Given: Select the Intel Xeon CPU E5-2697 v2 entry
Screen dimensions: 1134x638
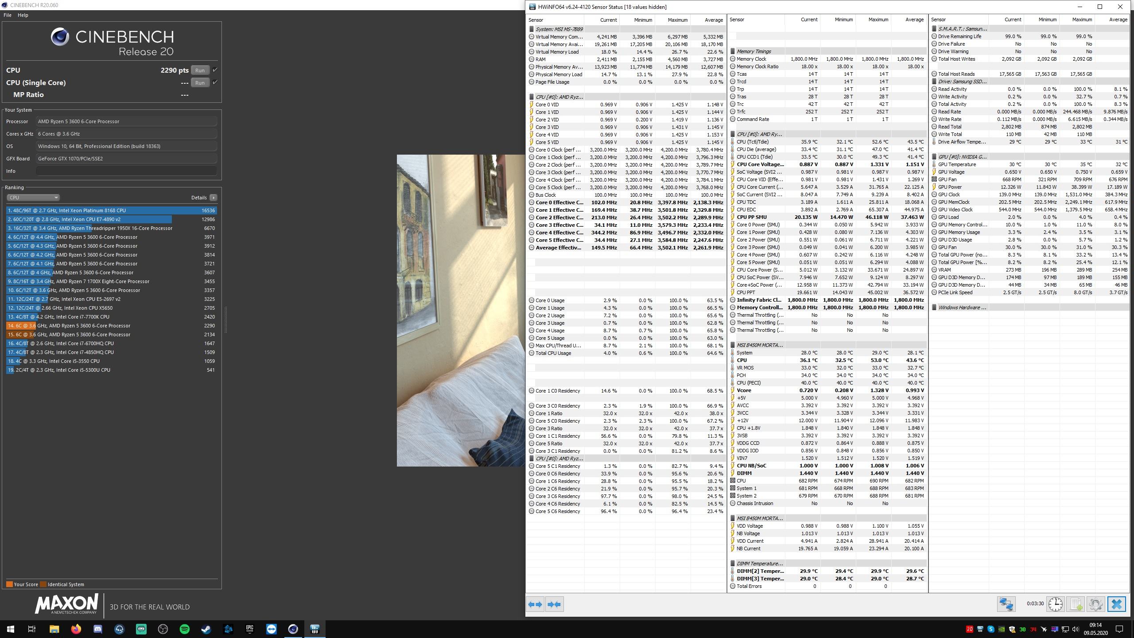Looking at the screenshot, I should 112,299.
